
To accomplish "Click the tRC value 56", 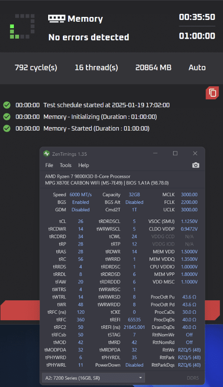I will [x=81, y=259].
